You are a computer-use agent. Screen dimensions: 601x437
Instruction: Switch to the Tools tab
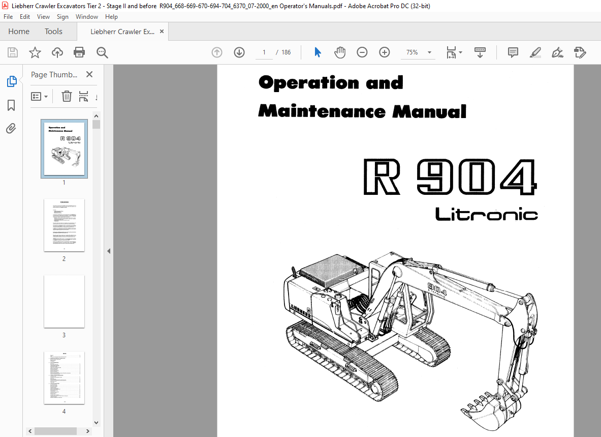click(x=53, y=32)
